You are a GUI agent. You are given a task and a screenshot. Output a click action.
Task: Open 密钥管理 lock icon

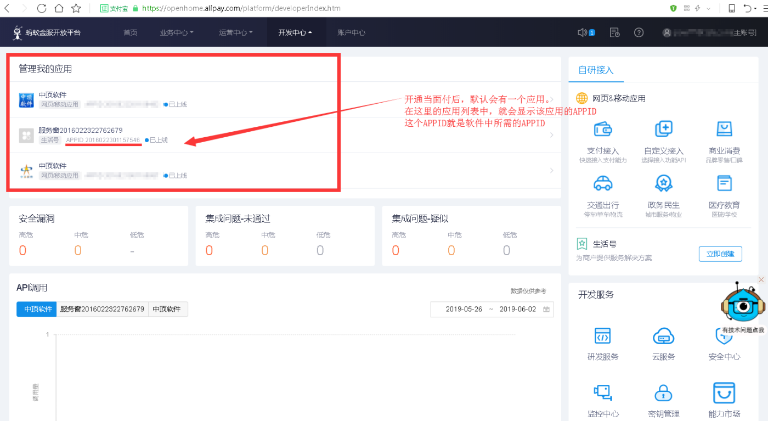click(664, 392)
